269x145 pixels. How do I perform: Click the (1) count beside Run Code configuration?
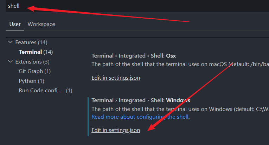coord(69,91)
